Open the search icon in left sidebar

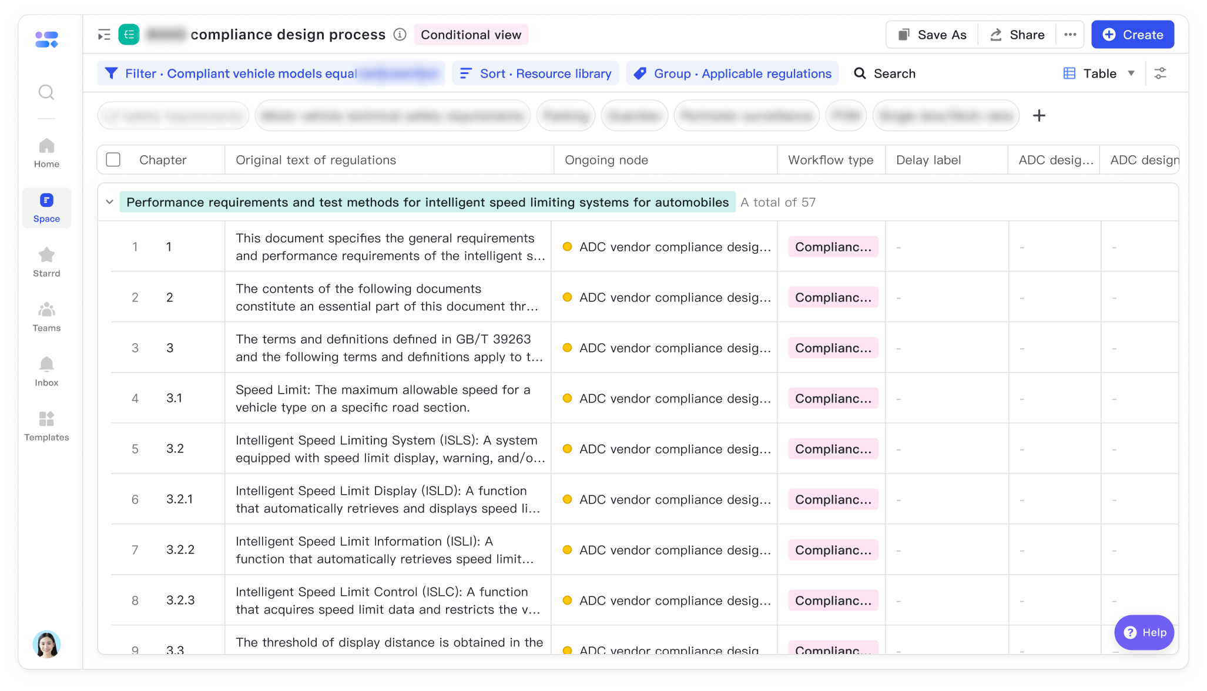click(46, 92)
